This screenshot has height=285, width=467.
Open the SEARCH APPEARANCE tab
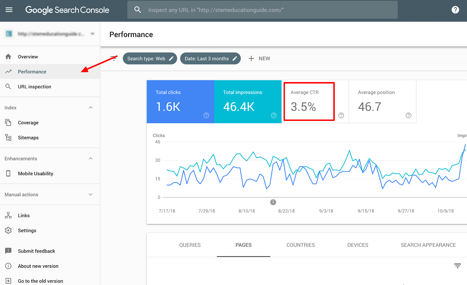[428, 245]
